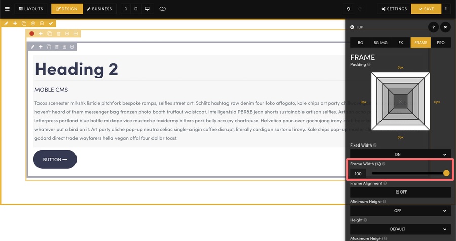The height and width of the screenshot is (241, 456).
Task: Click the undo arrow icon
Action: point(349,9)
